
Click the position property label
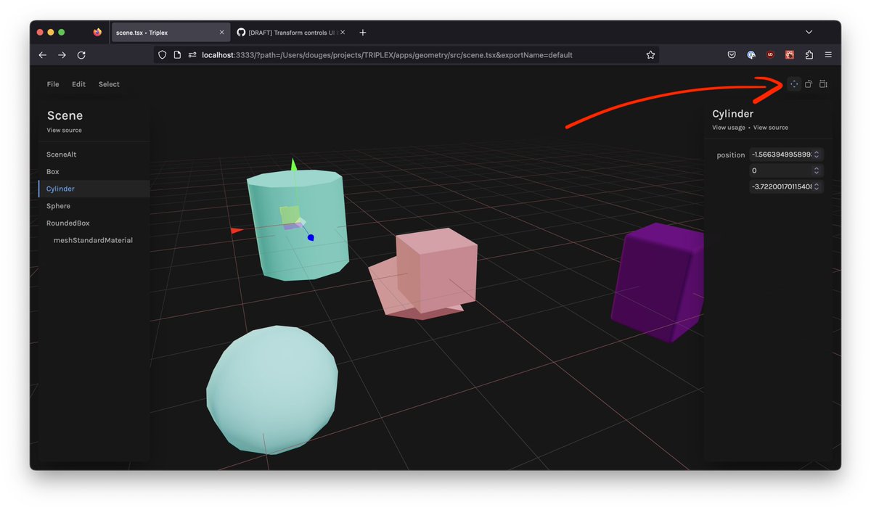click(x=731, y=155)
